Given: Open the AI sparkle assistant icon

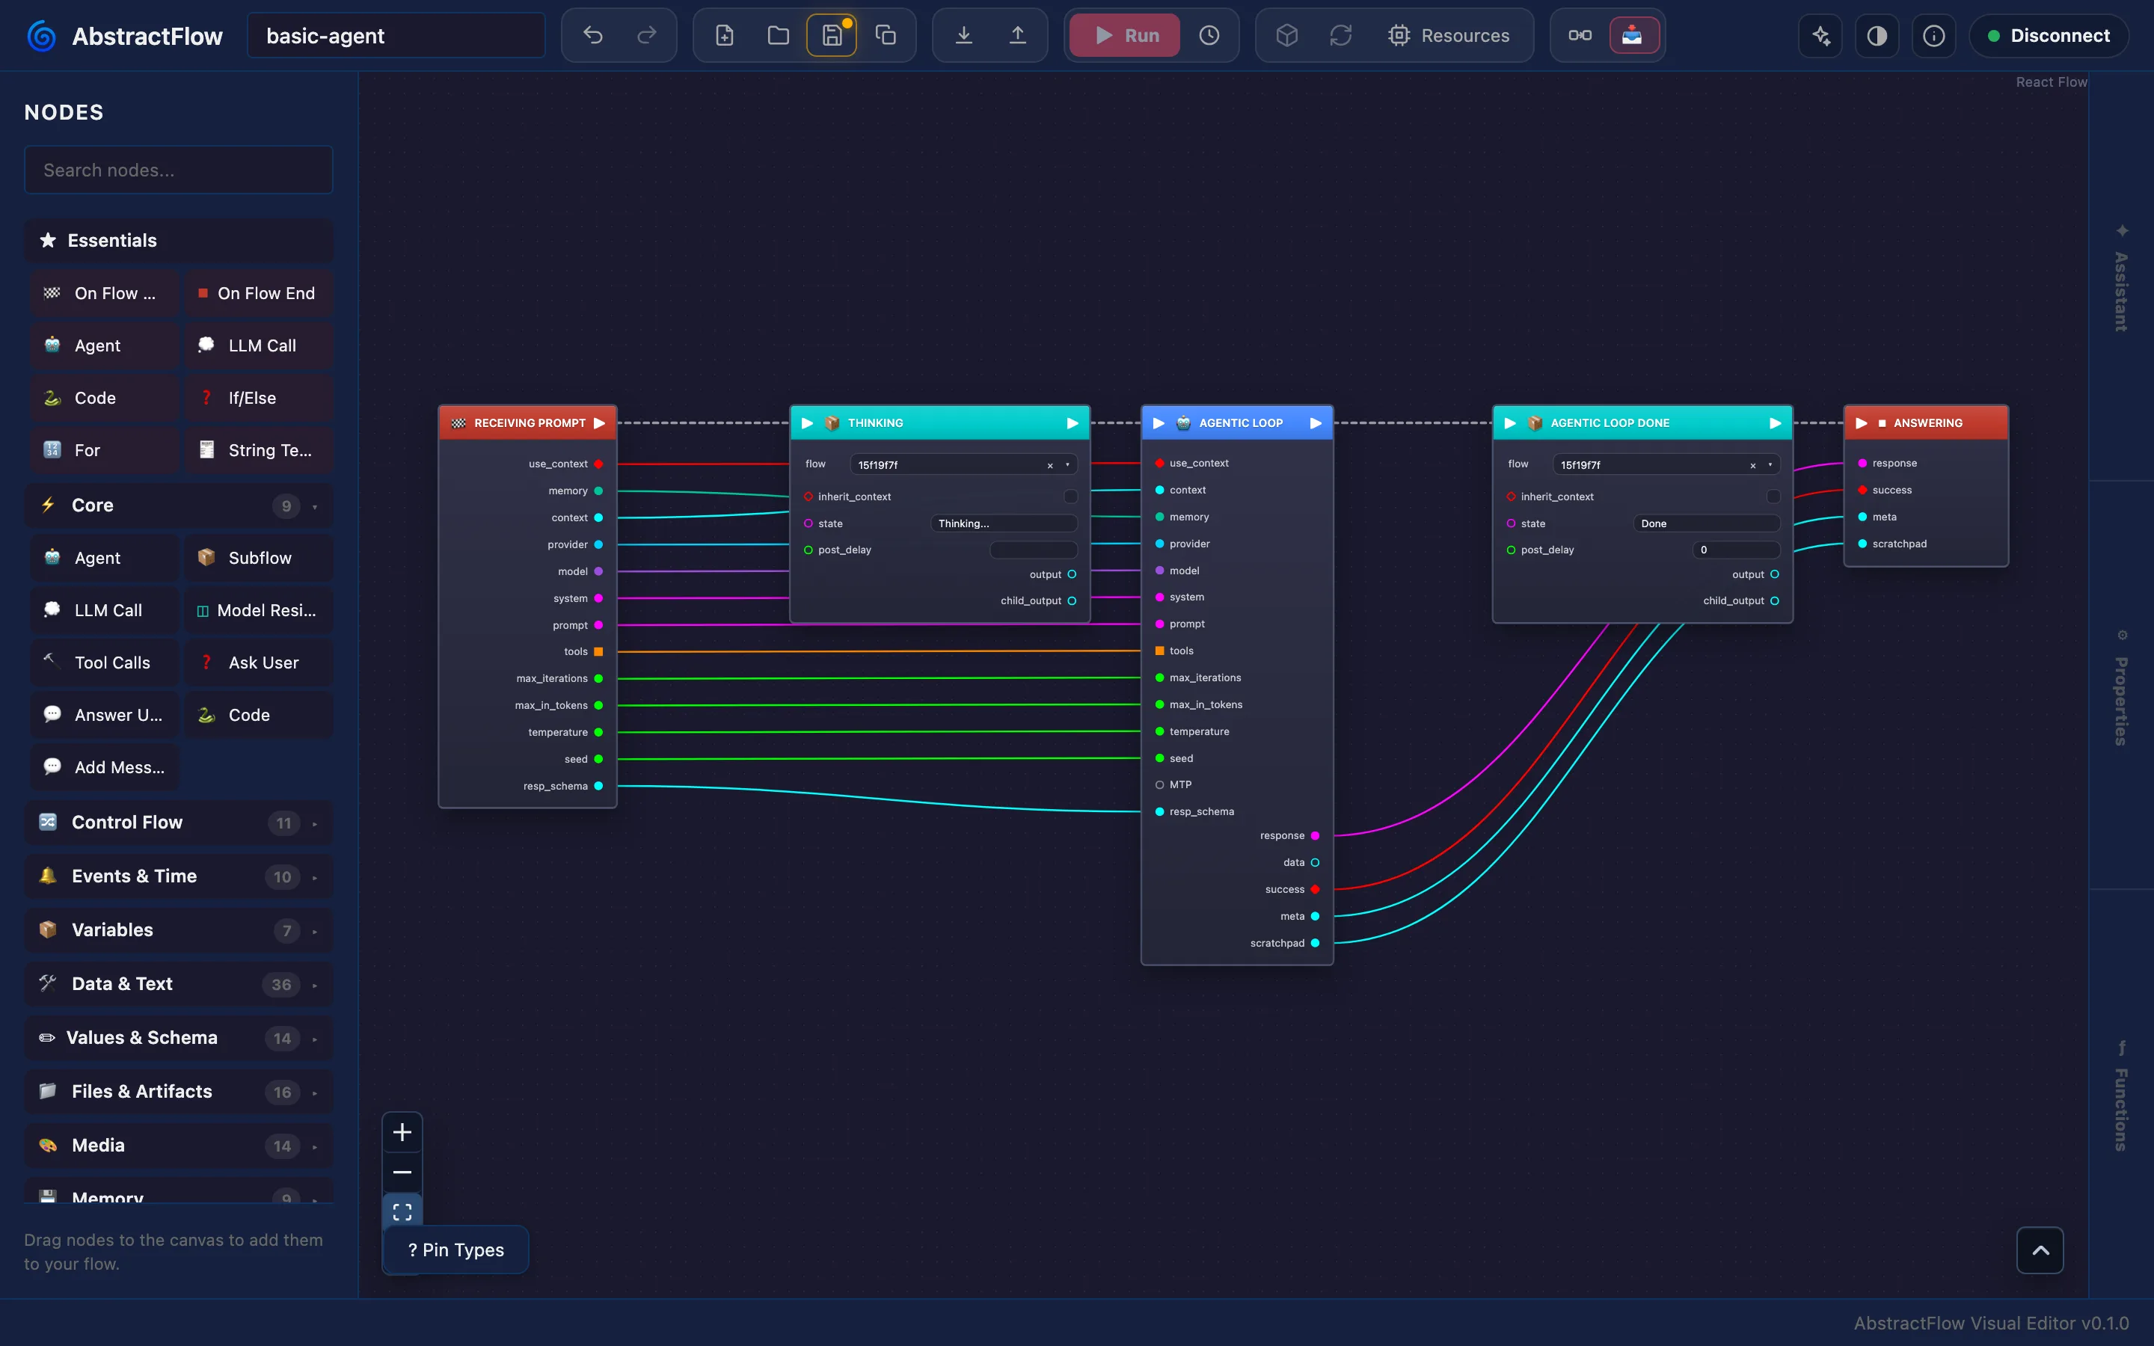Looking at the screenshot, I should click(1821, 36).
